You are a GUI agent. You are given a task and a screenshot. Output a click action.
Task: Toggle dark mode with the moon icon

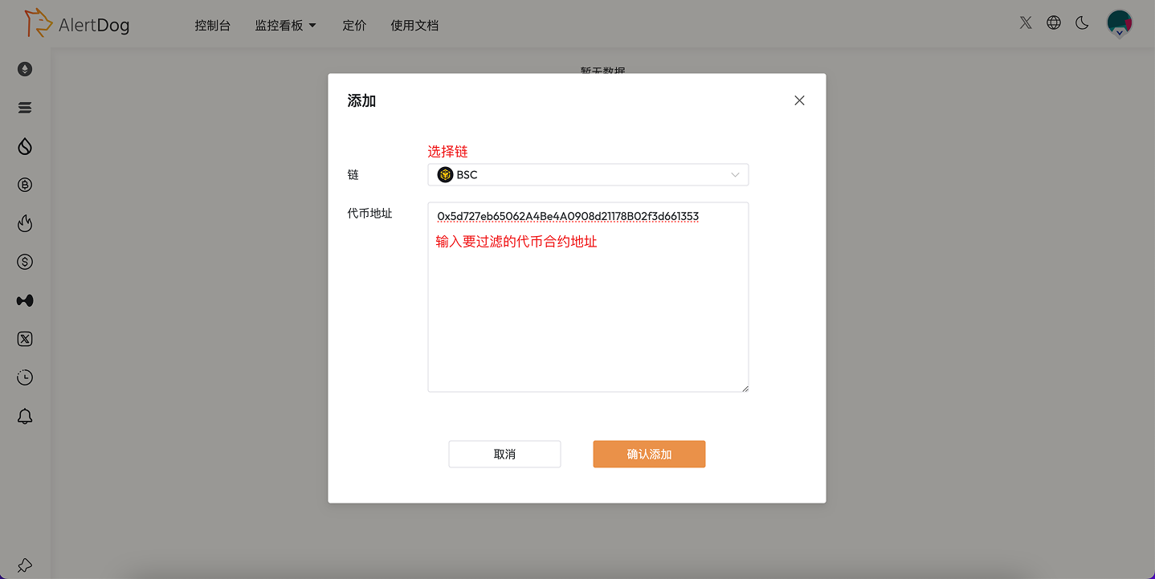point(1081,23)
